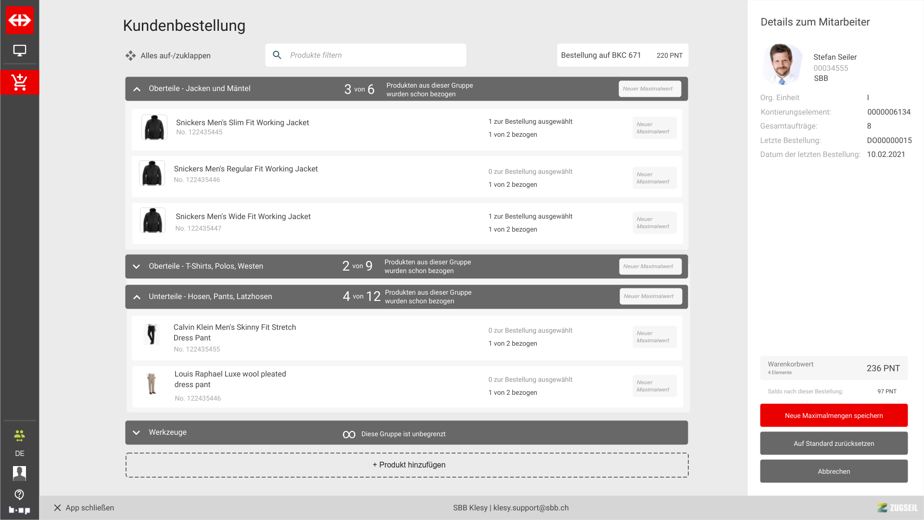Collapse the Oberteile - Jacken und Mäntel group

137,89
